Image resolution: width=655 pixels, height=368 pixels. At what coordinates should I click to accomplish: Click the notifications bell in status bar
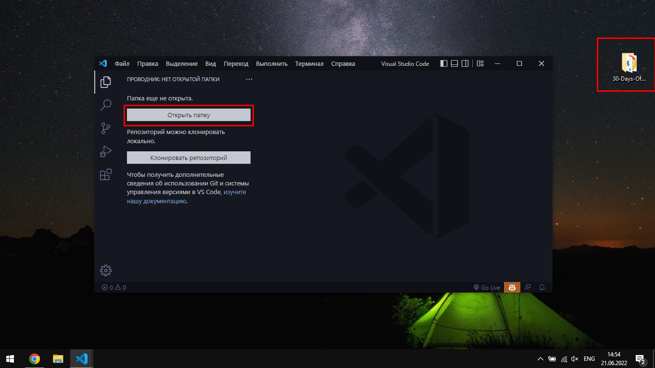point(542,287)
